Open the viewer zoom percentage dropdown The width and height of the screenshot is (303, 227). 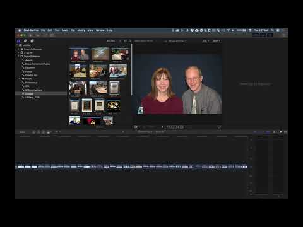pos(206,41)
